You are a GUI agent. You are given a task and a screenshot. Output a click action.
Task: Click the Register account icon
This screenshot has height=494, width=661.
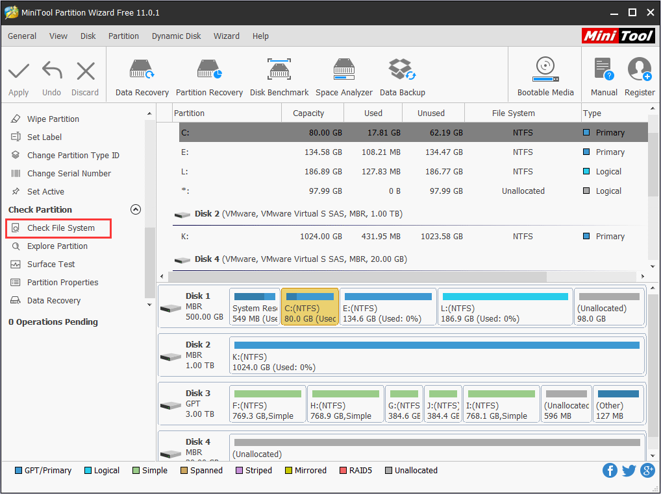(640, 69)
